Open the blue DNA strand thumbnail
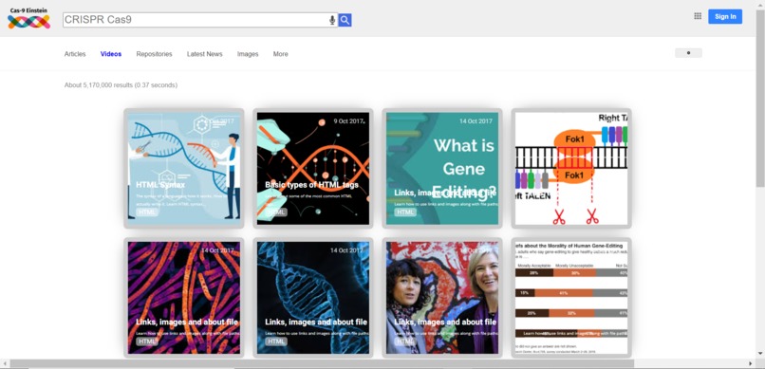This screenshot has width=765, height=369. click(x=313, y=297)
